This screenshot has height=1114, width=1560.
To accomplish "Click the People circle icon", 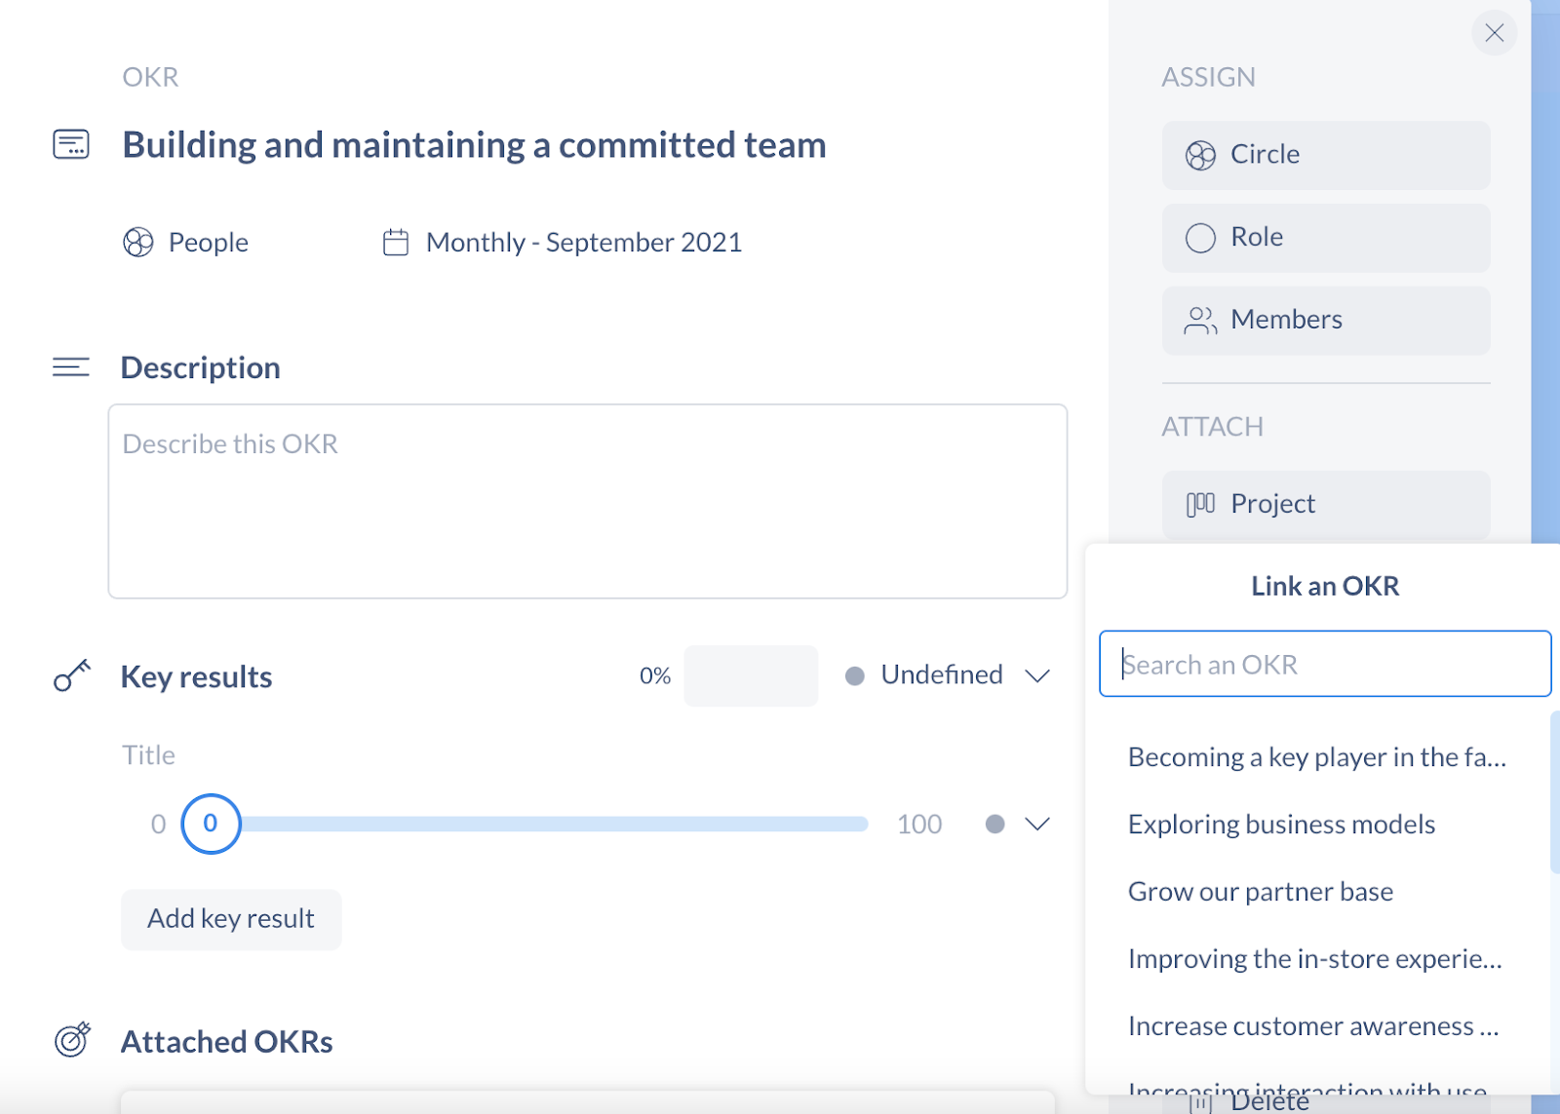I will [x=138, y=242].
